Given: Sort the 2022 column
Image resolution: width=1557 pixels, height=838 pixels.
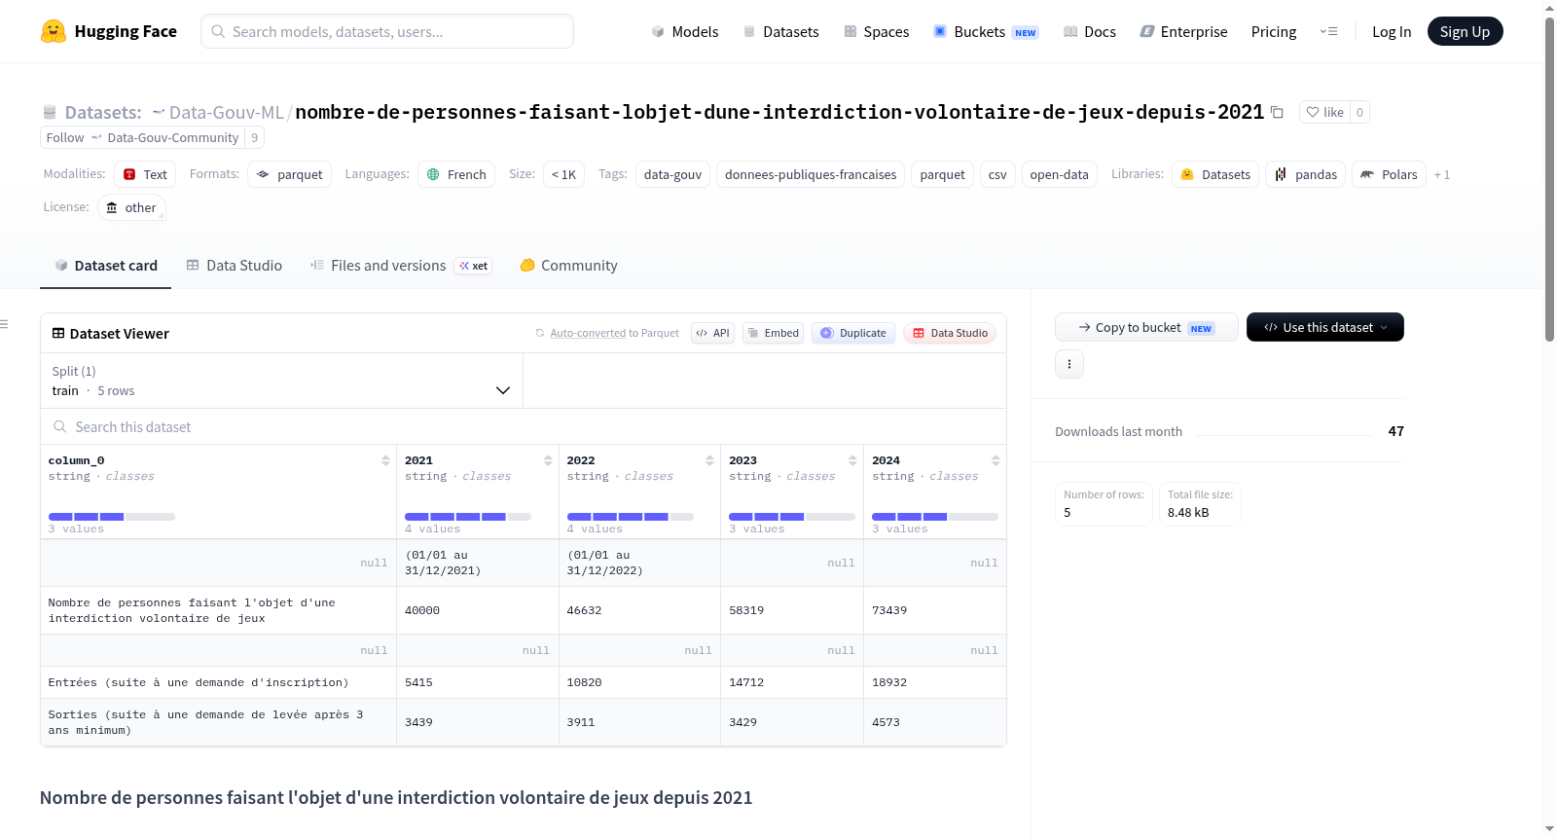Looking at the screenshot, I should point(709,460).
